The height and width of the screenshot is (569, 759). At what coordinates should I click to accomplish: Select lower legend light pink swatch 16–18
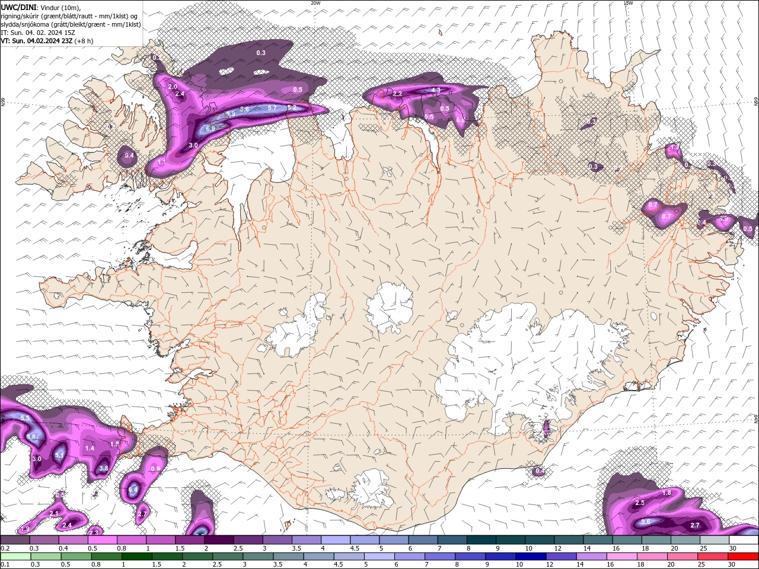point(622,557)
